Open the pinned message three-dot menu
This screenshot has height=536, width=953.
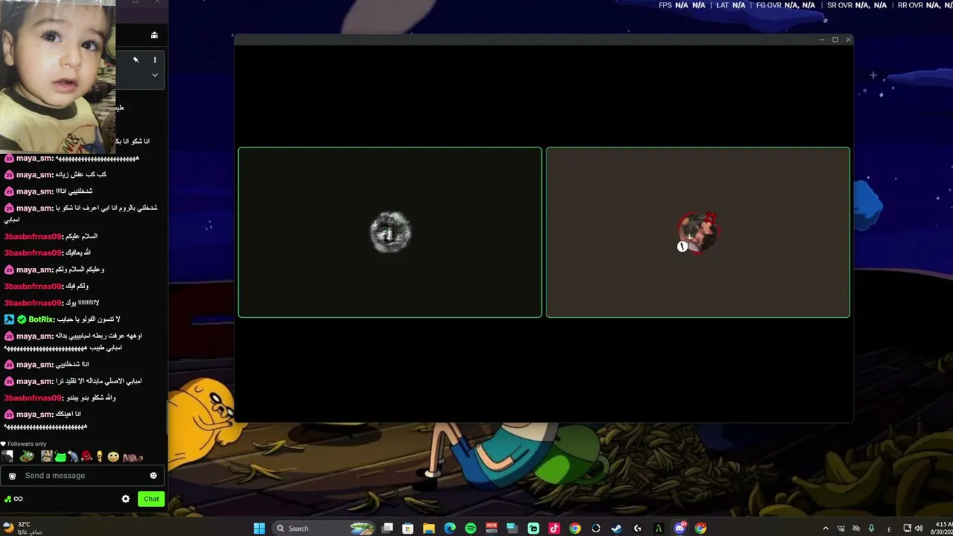point(155,60)
